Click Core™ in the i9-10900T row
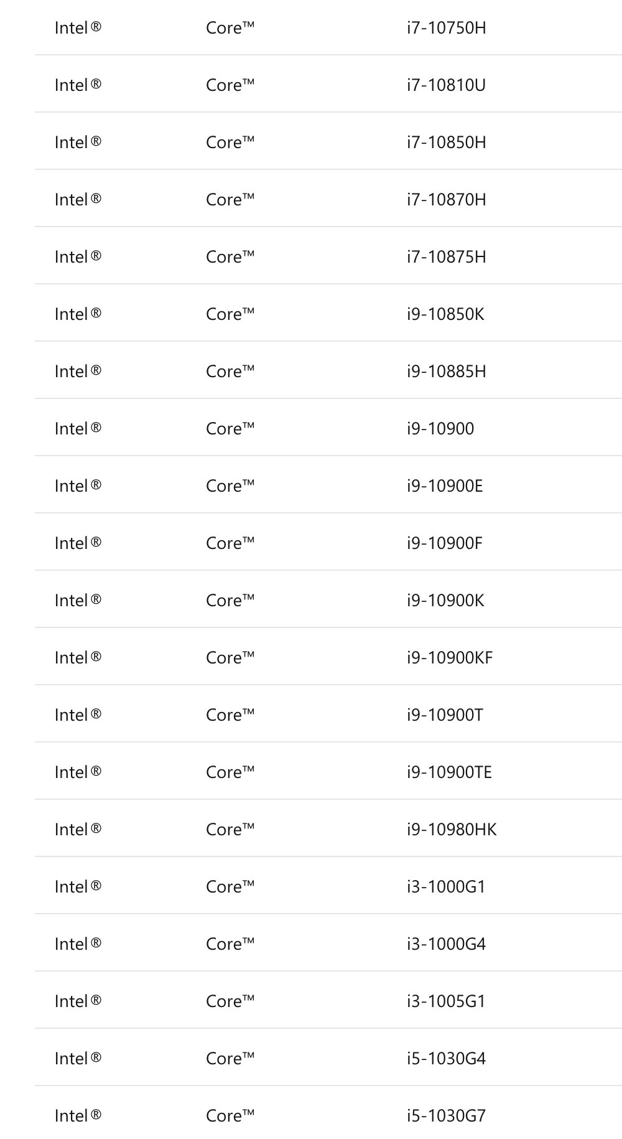The height and width of the screenshot is (1139, 622). (230, 715)
